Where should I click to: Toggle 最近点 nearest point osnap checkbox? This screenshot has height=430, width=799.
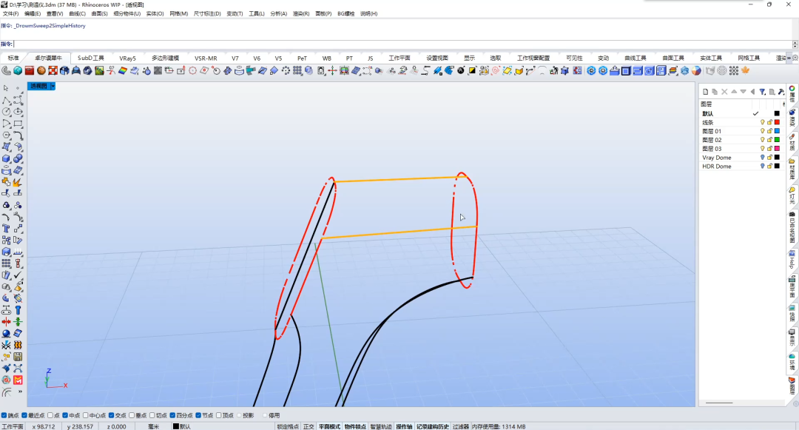(x=25, y=416)
